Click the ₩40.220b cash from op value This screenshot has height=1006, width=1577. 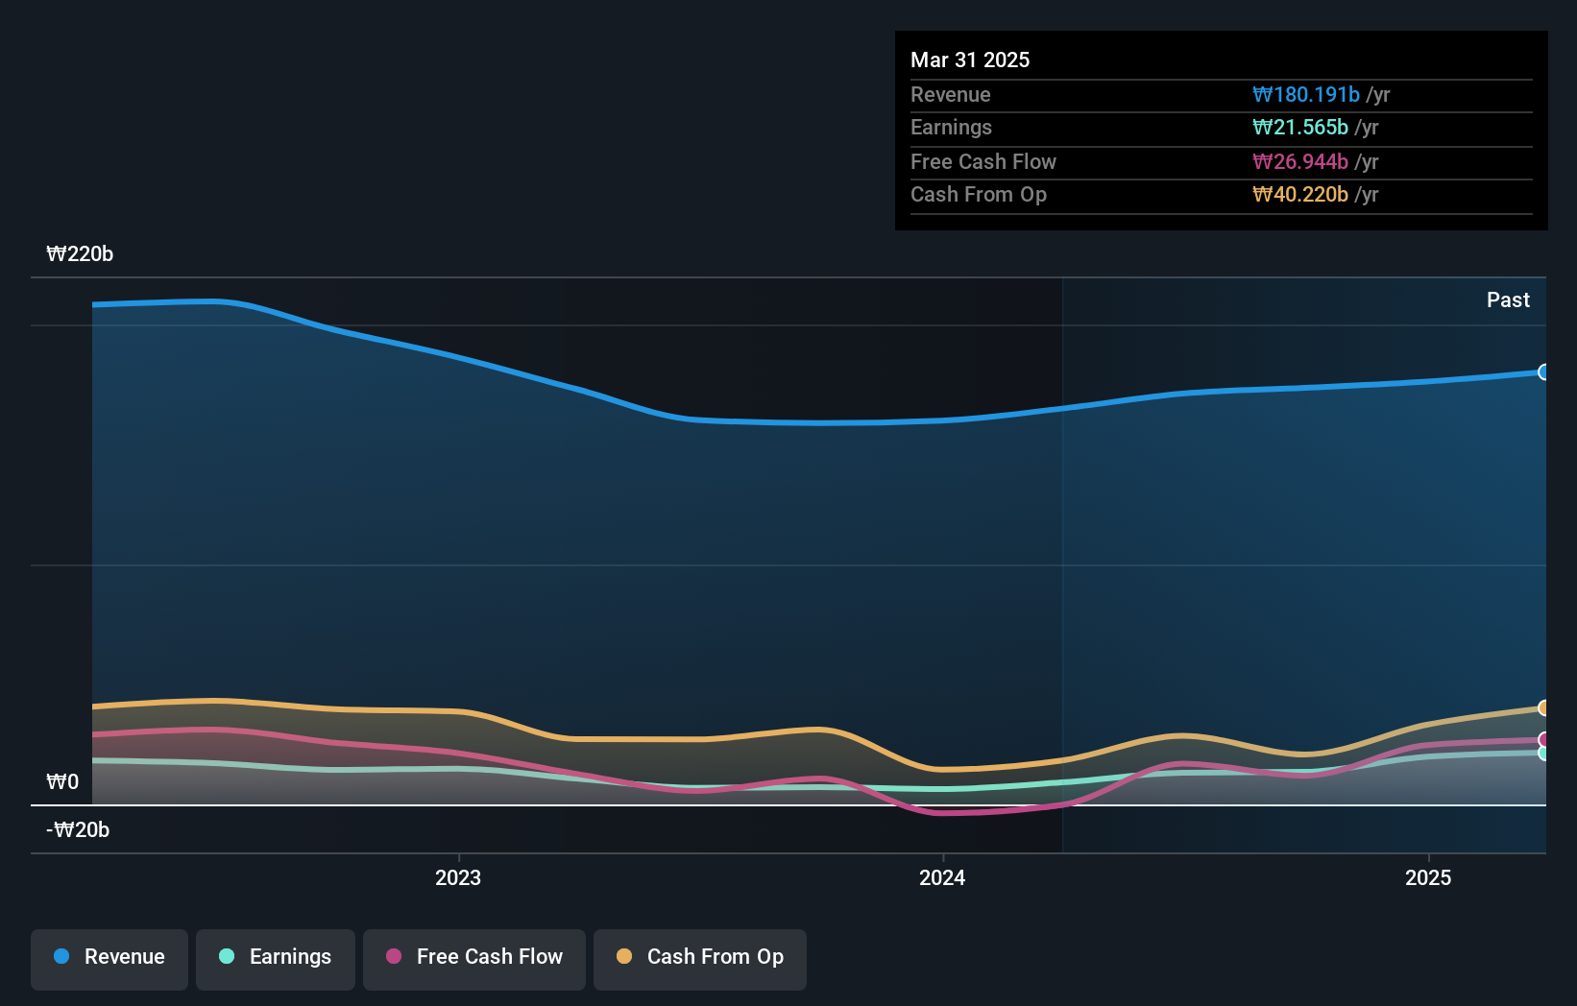[1300, 195]
